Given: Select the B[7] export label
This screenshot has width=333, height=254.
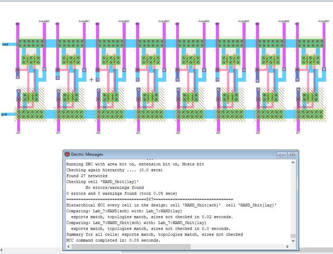Looking at the screenshot, I should click(x=297, y=24).
